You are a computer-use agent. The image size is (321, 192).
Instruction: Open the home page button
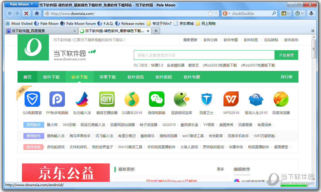point(37,13)
